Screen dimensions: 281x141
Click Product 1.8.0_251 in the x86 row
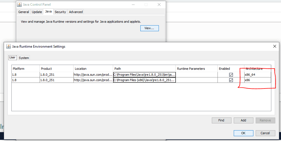[x=56, y=80]
